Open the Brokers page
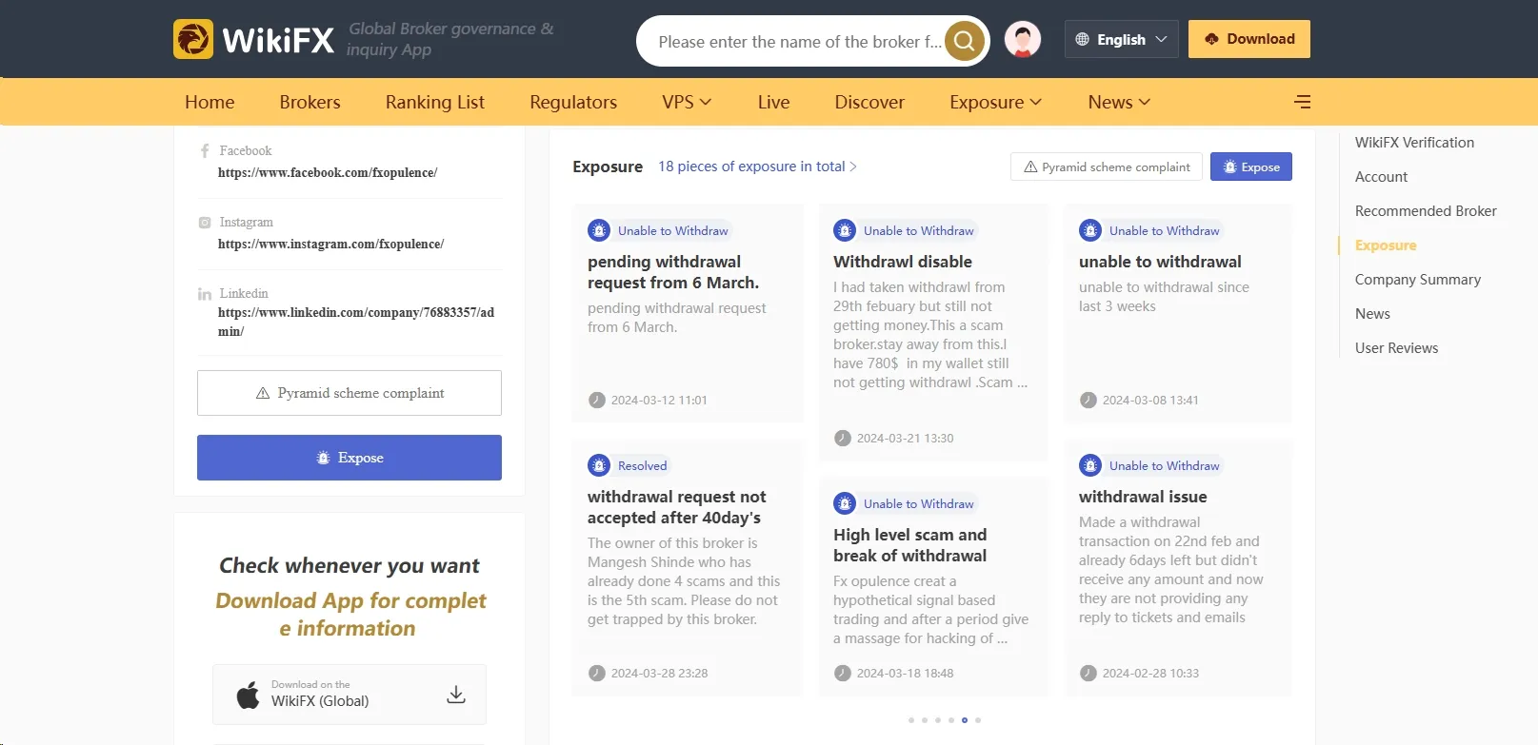The image size is (1538, 745). coord(310,102)
